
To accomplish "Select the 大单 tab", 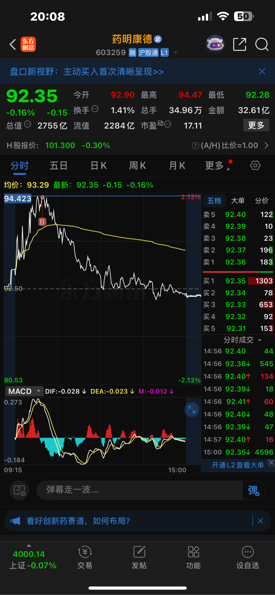I will point(238,201).
